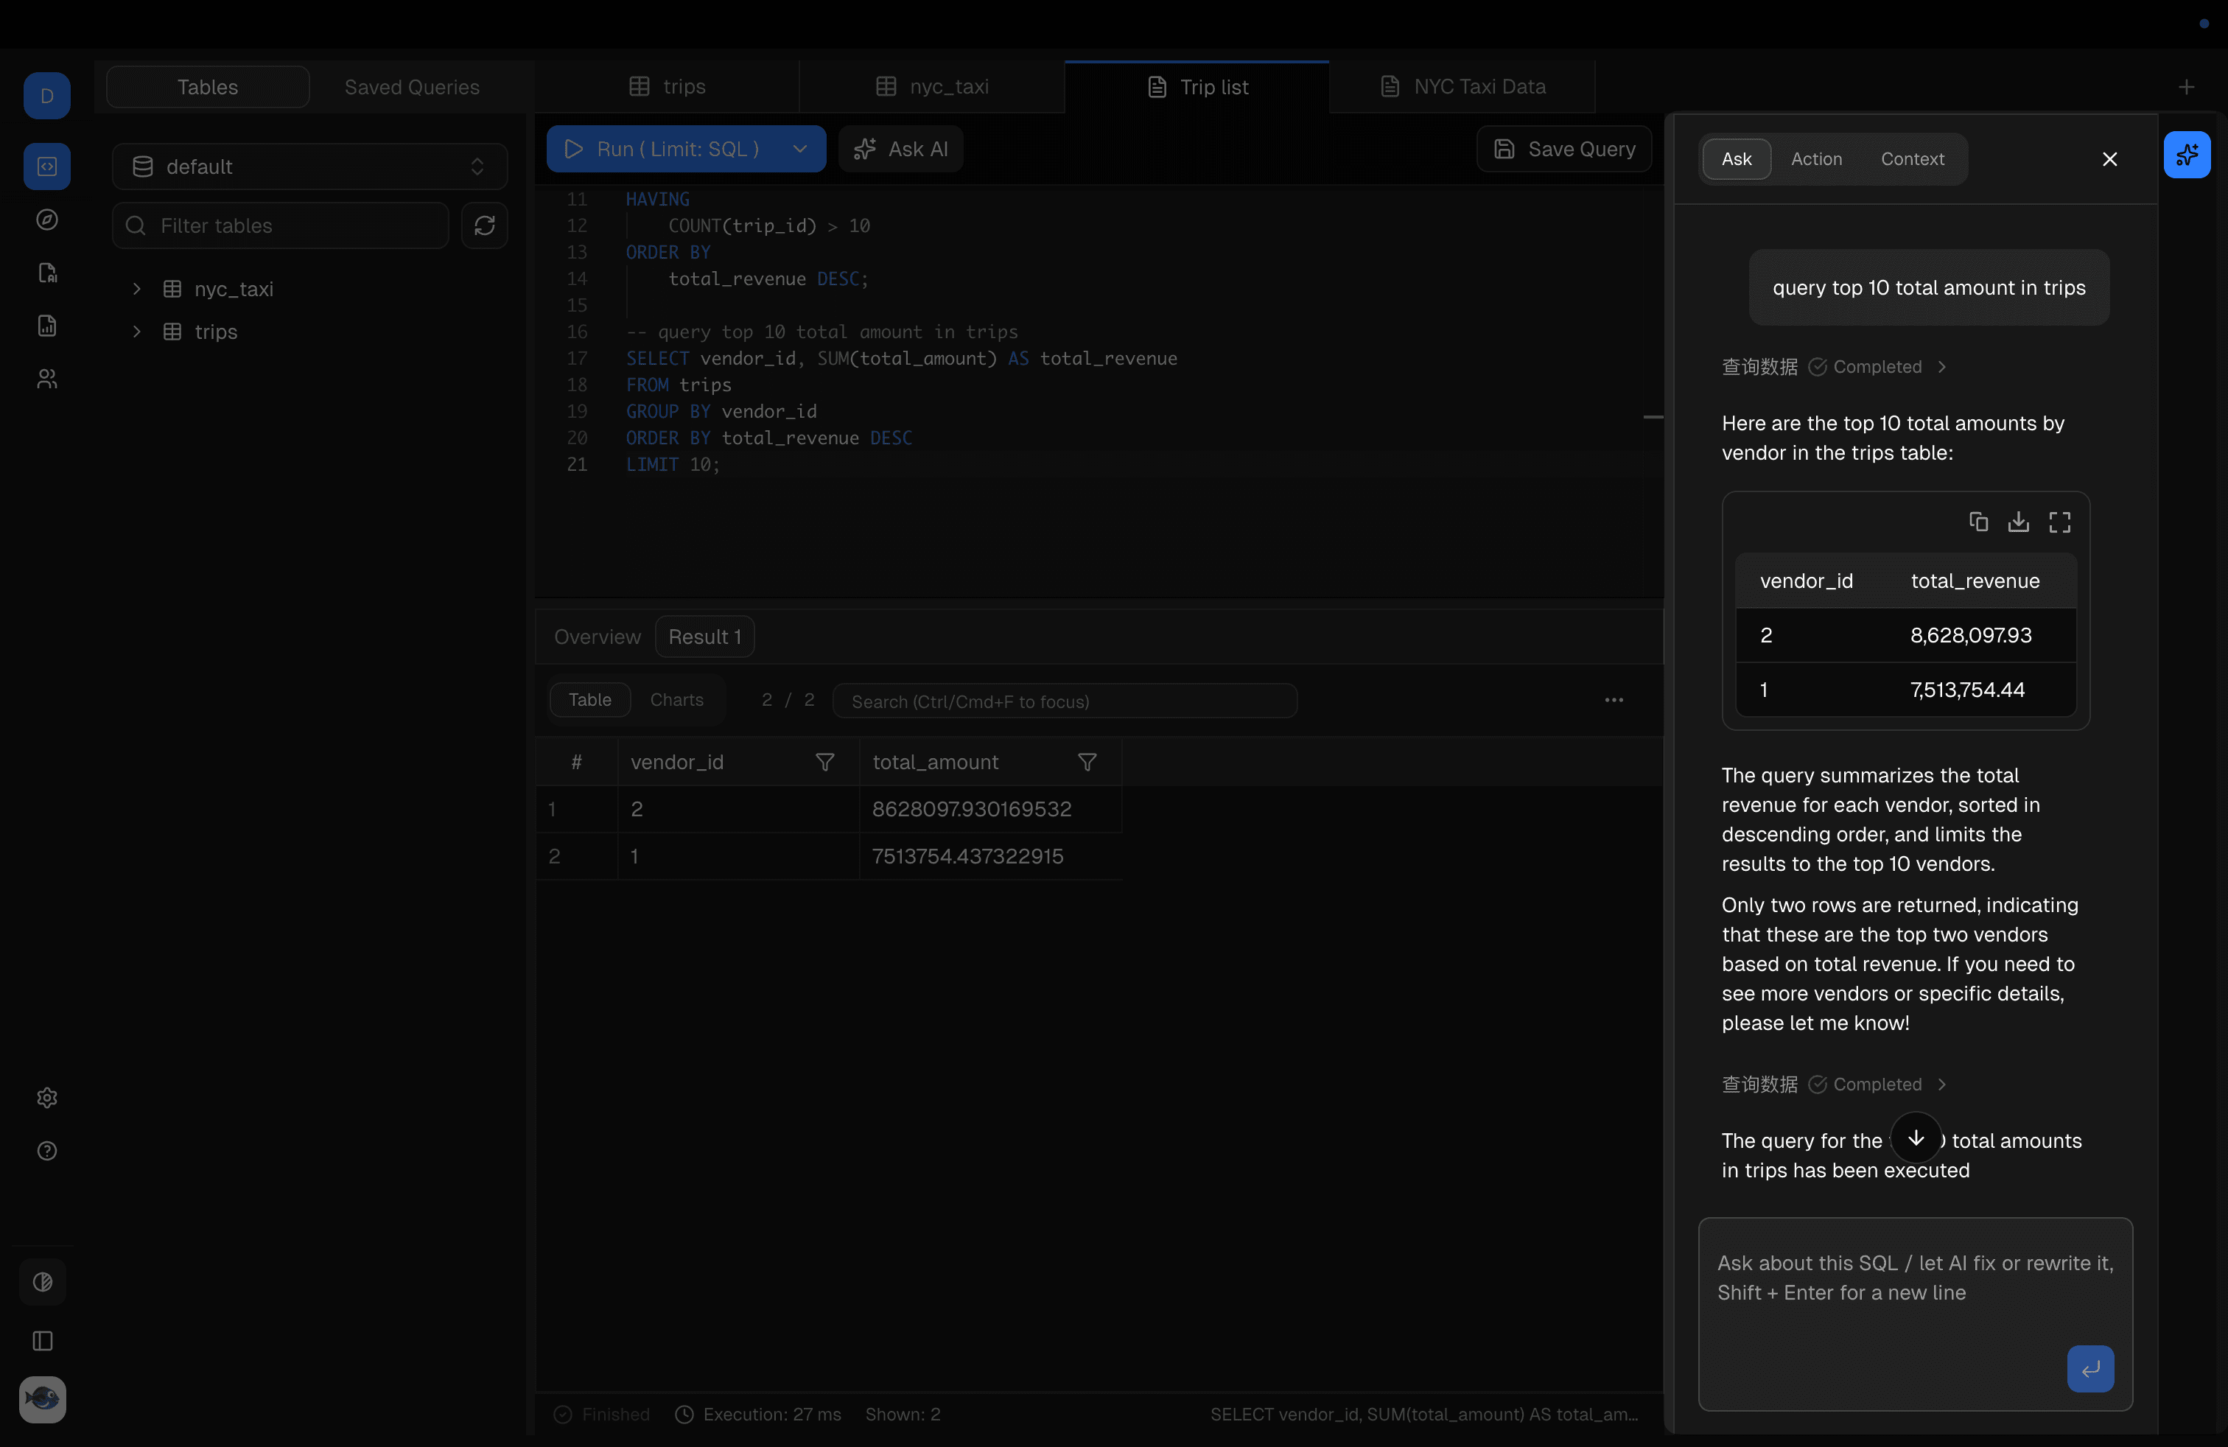Open the report chart file sidebar icon
This screenshot has width=2228, height=1447.
[47, 326]
